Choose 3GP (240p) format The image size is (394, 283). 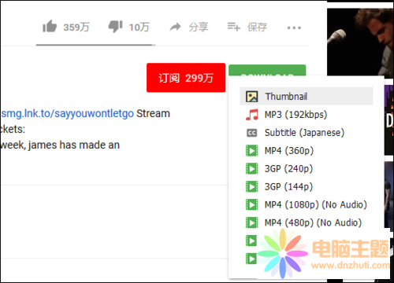[307, 169]
